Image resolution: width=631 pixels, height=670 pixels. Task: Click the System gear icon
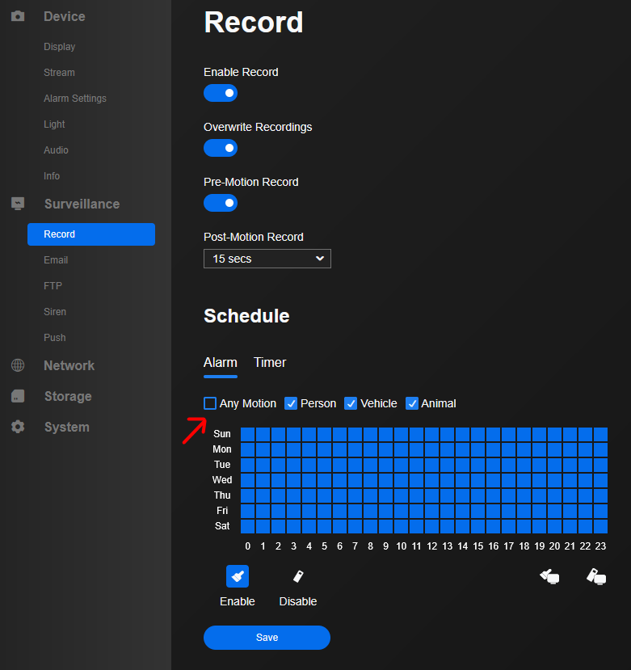coord(18,427)
